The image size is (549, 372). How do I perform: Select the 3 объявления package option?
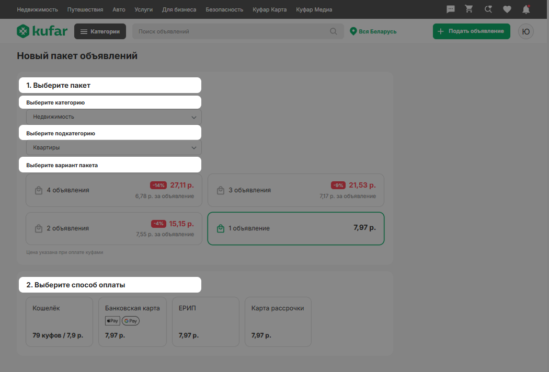[296, 190]
